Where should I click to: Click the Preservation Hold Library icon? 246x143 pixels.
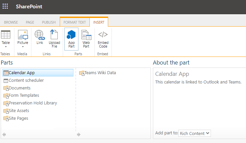click(6, 103)
